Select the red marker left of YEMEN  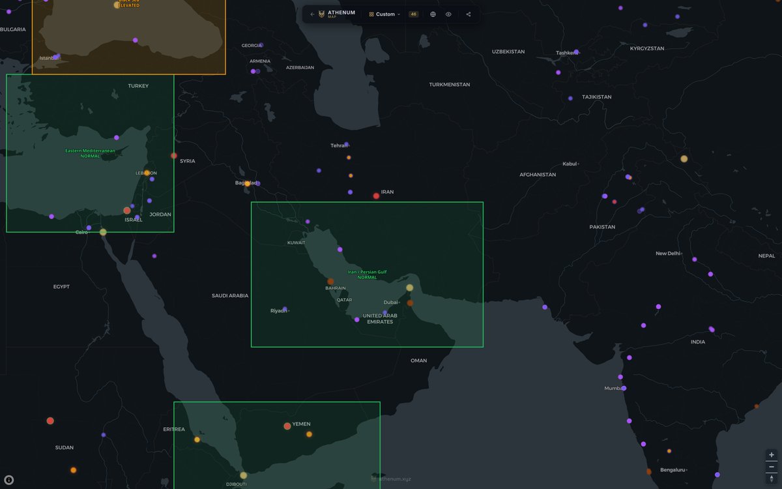click(287, 426)
